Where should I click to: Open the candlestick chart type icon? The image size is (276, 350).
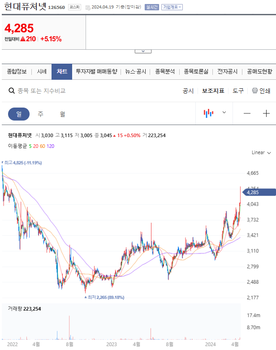208,113
